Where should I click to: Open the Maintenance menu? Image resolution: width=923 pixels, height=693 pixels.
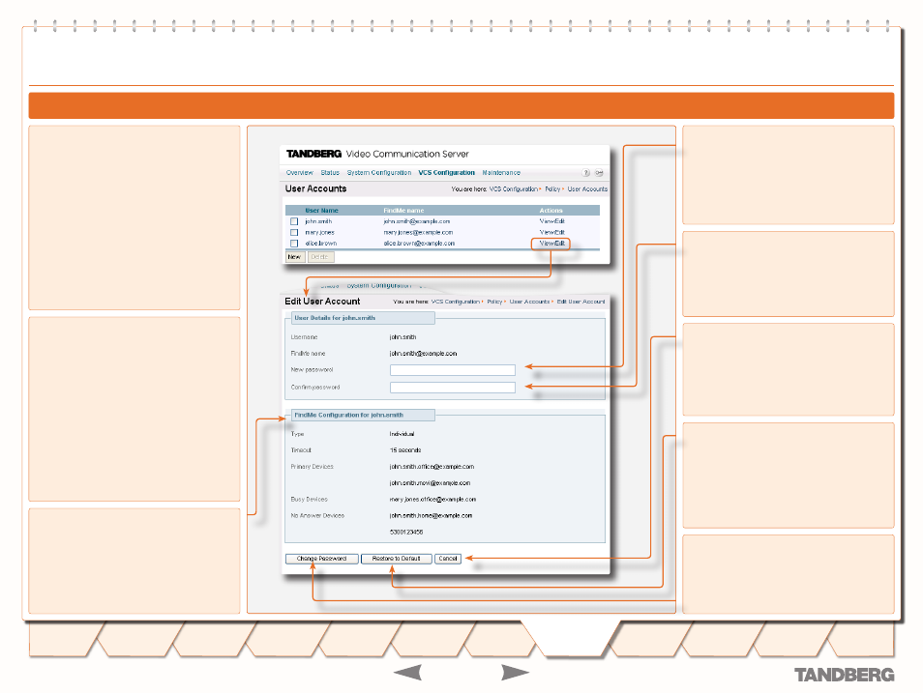coord(501,173)
